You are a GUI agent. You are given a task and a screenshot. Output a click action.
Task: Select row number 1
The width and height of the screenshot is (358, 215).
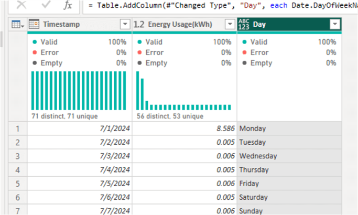[x=17, y=128]
